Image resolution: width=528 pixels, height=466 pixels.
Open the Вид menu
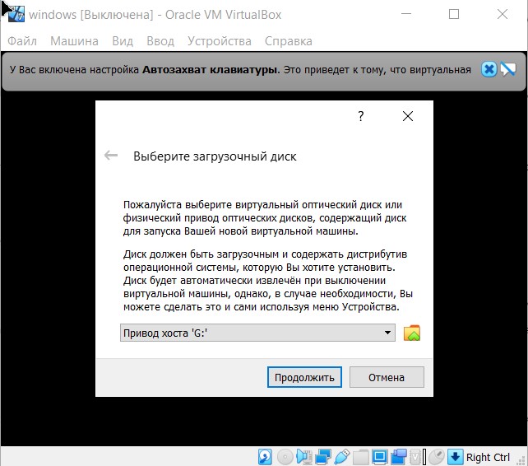123,41
